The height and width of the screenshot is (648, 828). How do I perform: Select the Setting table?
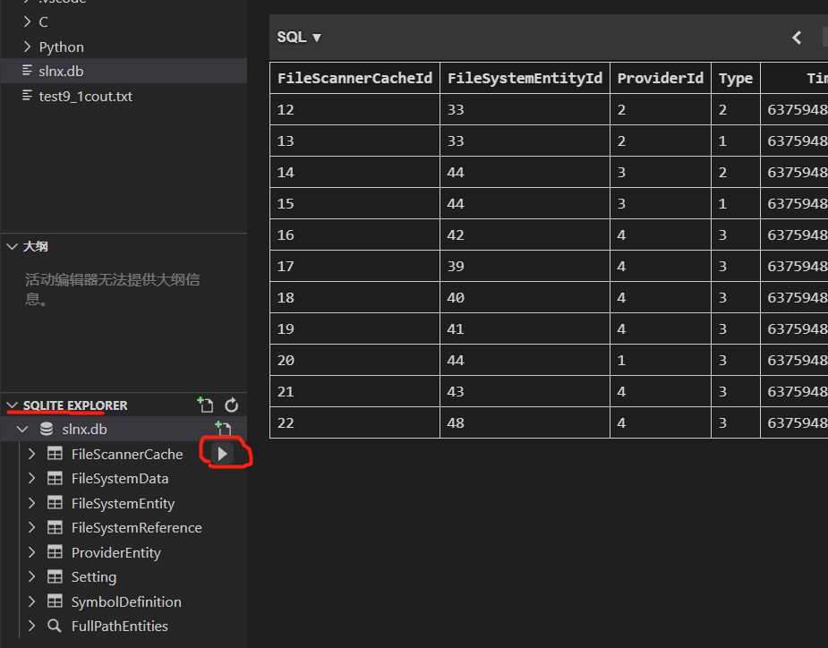click(94, 576)
